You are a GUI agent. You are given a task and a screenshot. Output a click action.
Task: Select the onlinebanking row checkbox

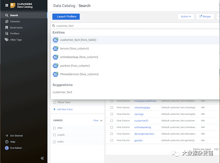112,127
